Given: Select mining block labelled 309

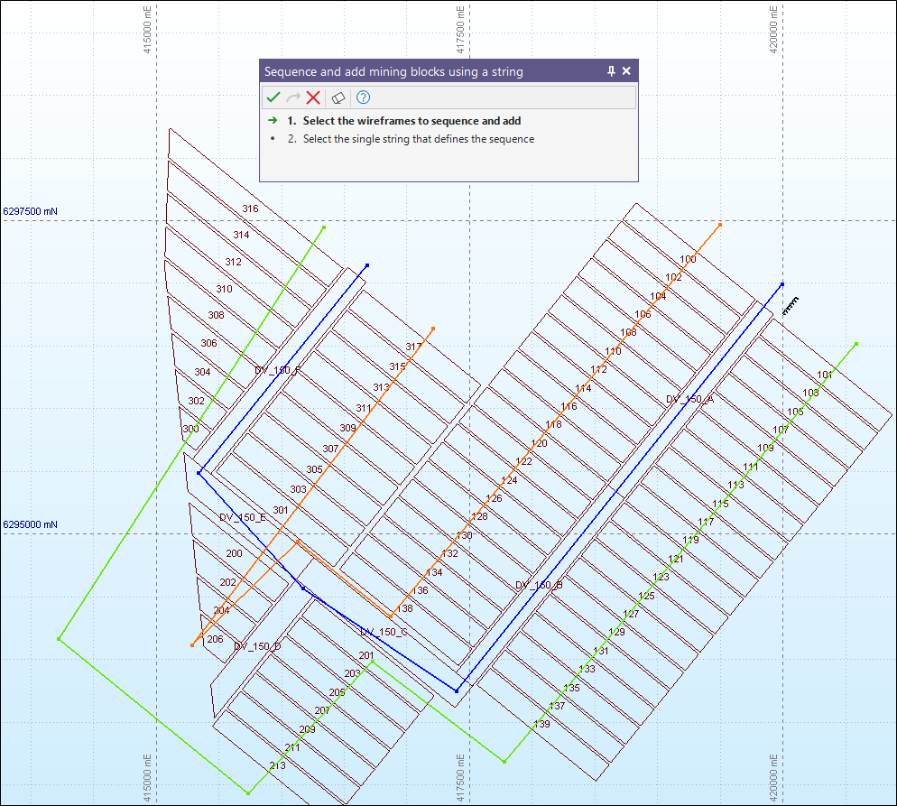Looking at the screenshot, I should tap(347, 428).
